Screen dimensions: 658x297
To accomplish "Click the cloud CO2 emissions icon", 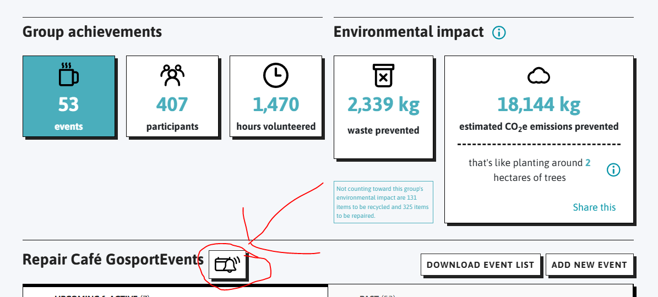I will pyautogui.click(x=539, y=76).
